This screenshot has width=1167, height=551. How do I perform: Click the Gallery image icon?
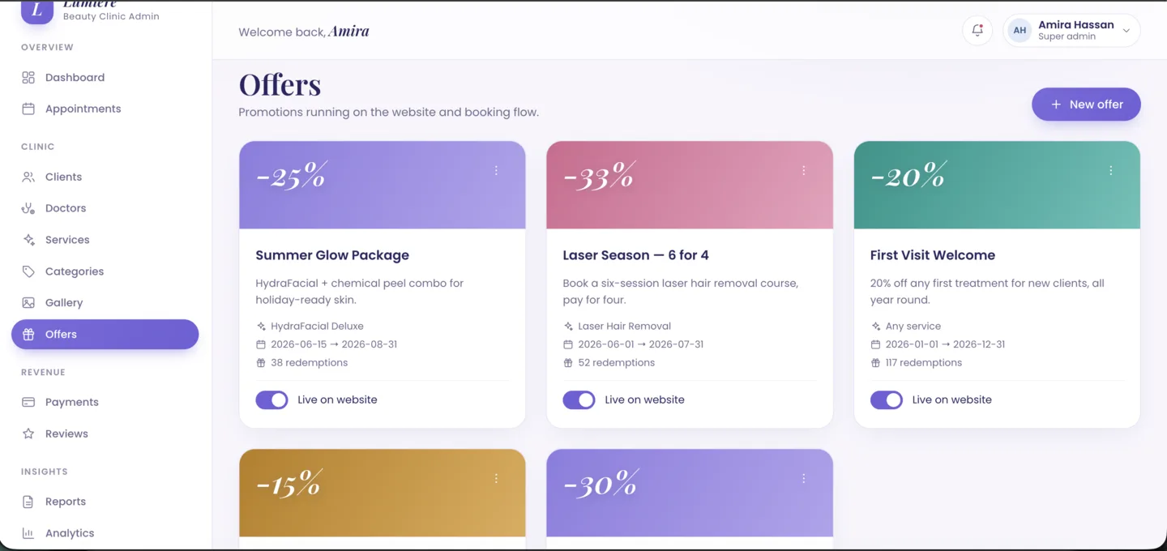(28, 303)
